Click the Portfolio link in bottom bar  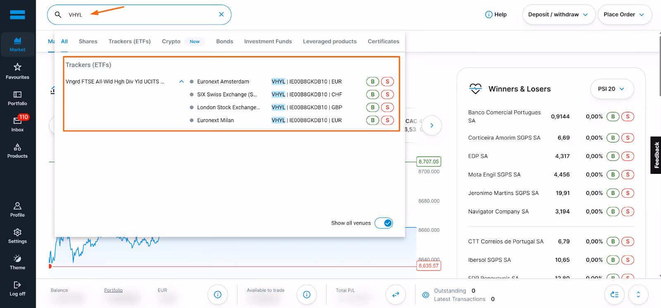tap(113, 290)
